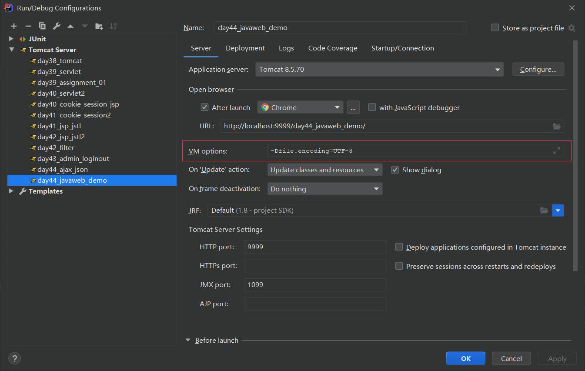Image resolution: width=585 pixels, height=371 pixels.
Task: Expand the JUnit tree node
Action: point(11,39)
